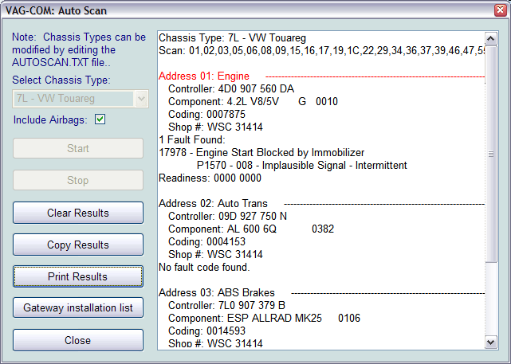
Task: Click the Component: AL 600 6Q line
Action: click(251, 229)
